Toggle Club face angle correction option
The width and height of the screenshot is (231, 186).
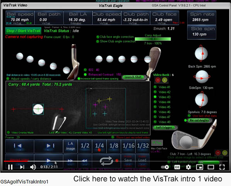pos(115,37)
